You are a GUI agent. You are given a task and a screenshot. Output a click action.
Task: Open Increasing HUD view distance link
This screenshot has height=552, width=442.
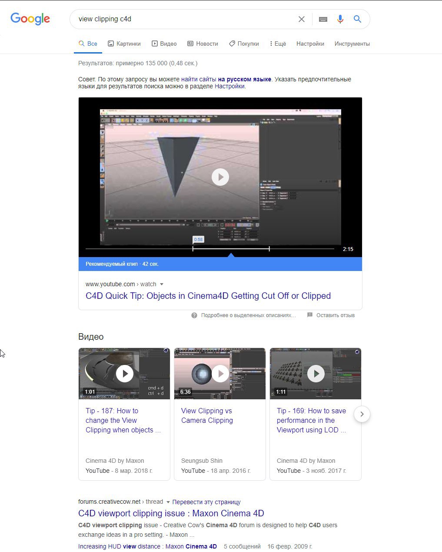147,546
